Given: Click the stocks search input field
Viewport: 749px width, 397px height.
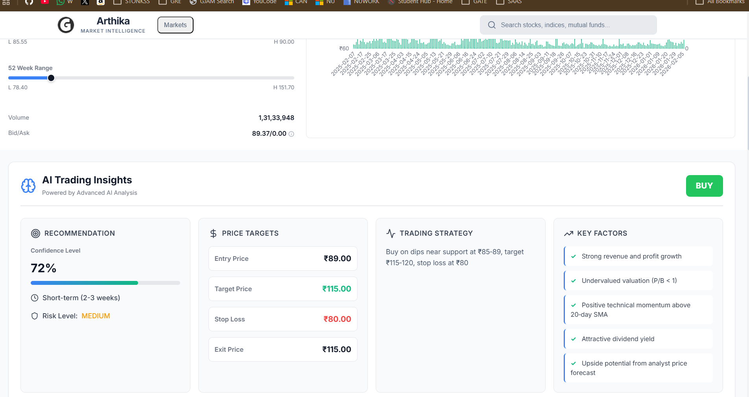Looking at the screenshot, I should coord(568,25).
